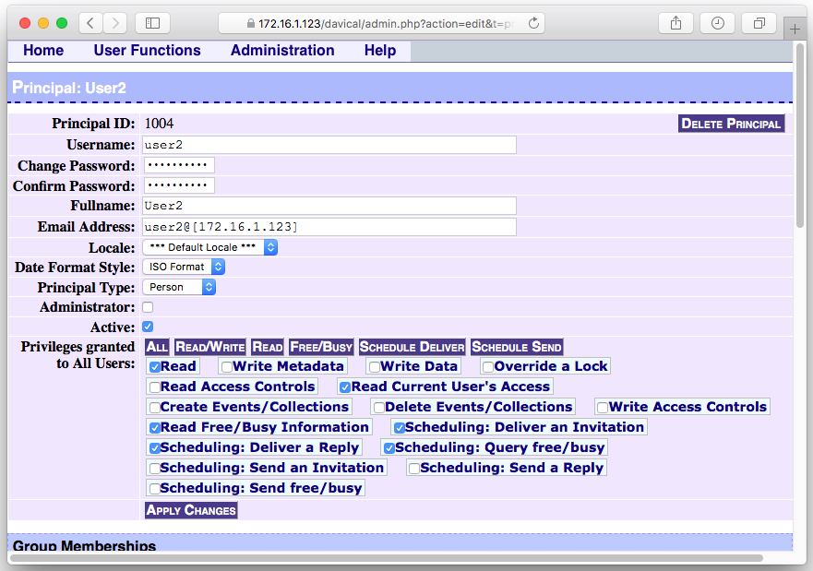
Task: Toggle the Active checkbox
Action: [x=148, y=327]
